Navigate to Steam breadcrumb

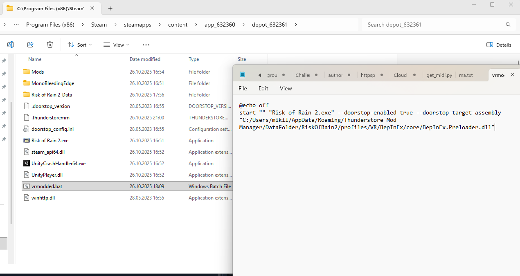click(99, 25)
